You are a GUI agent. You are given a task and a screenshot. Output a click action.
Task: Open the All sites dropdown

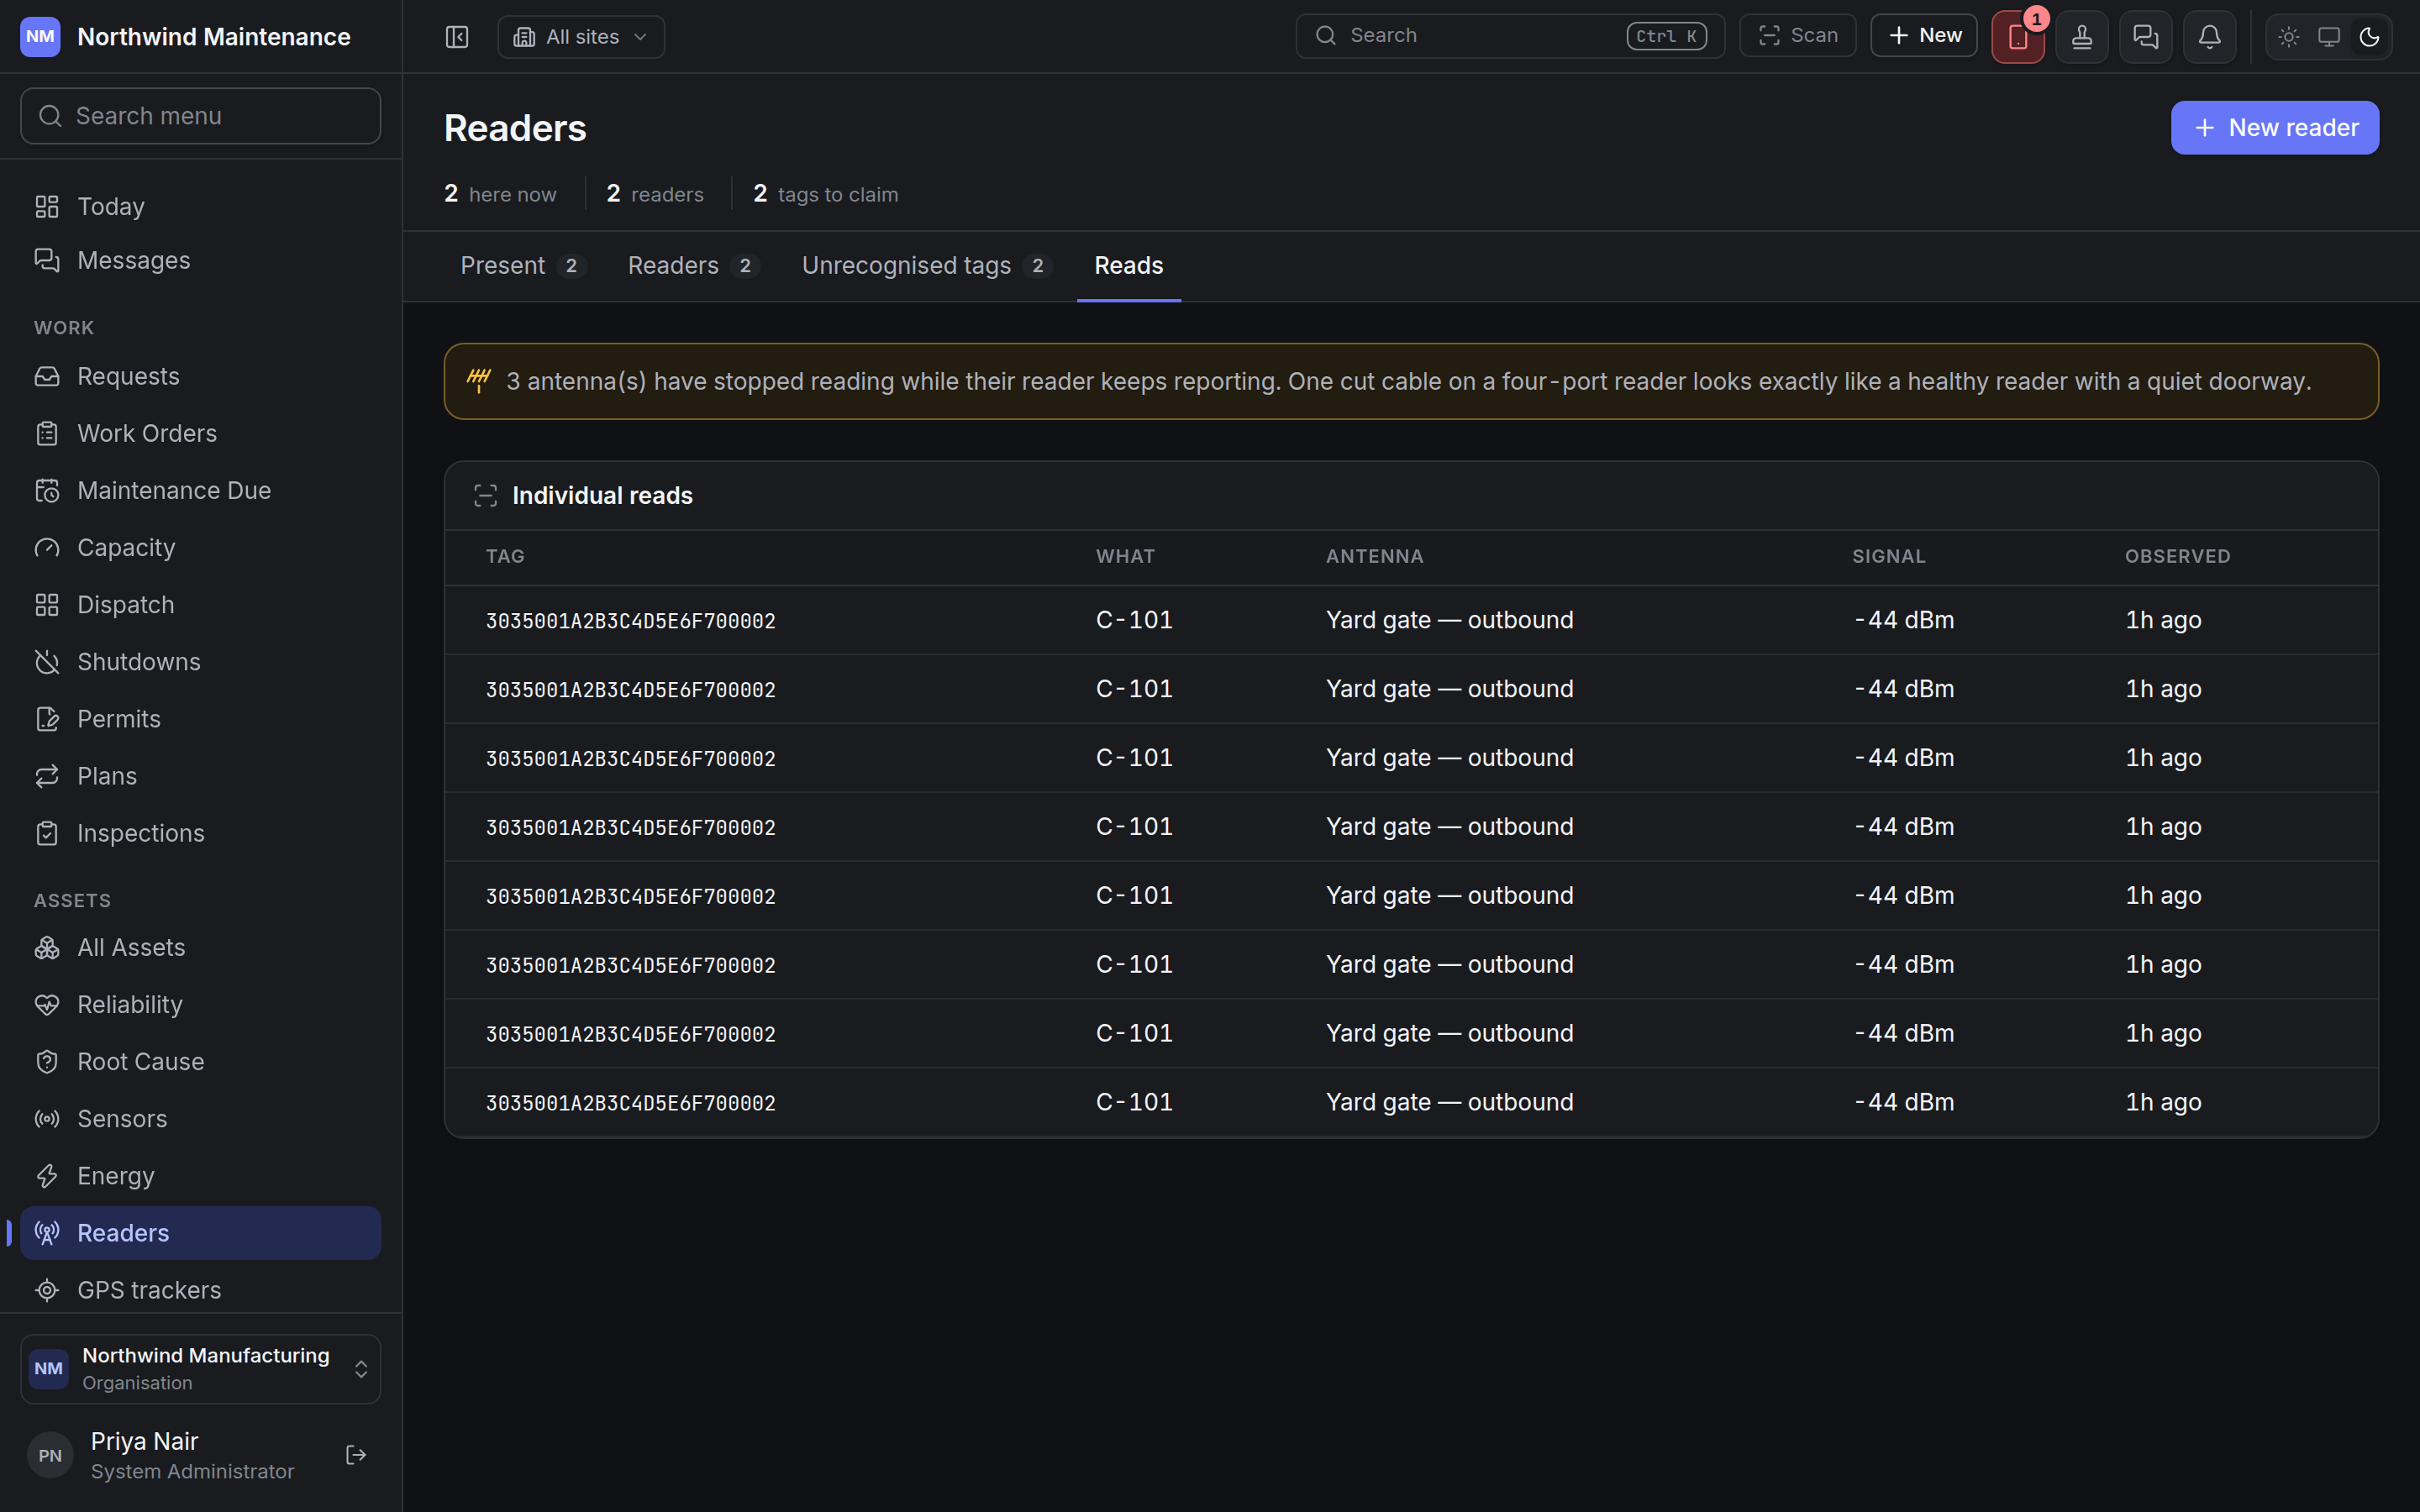click(x=581, y=37)
